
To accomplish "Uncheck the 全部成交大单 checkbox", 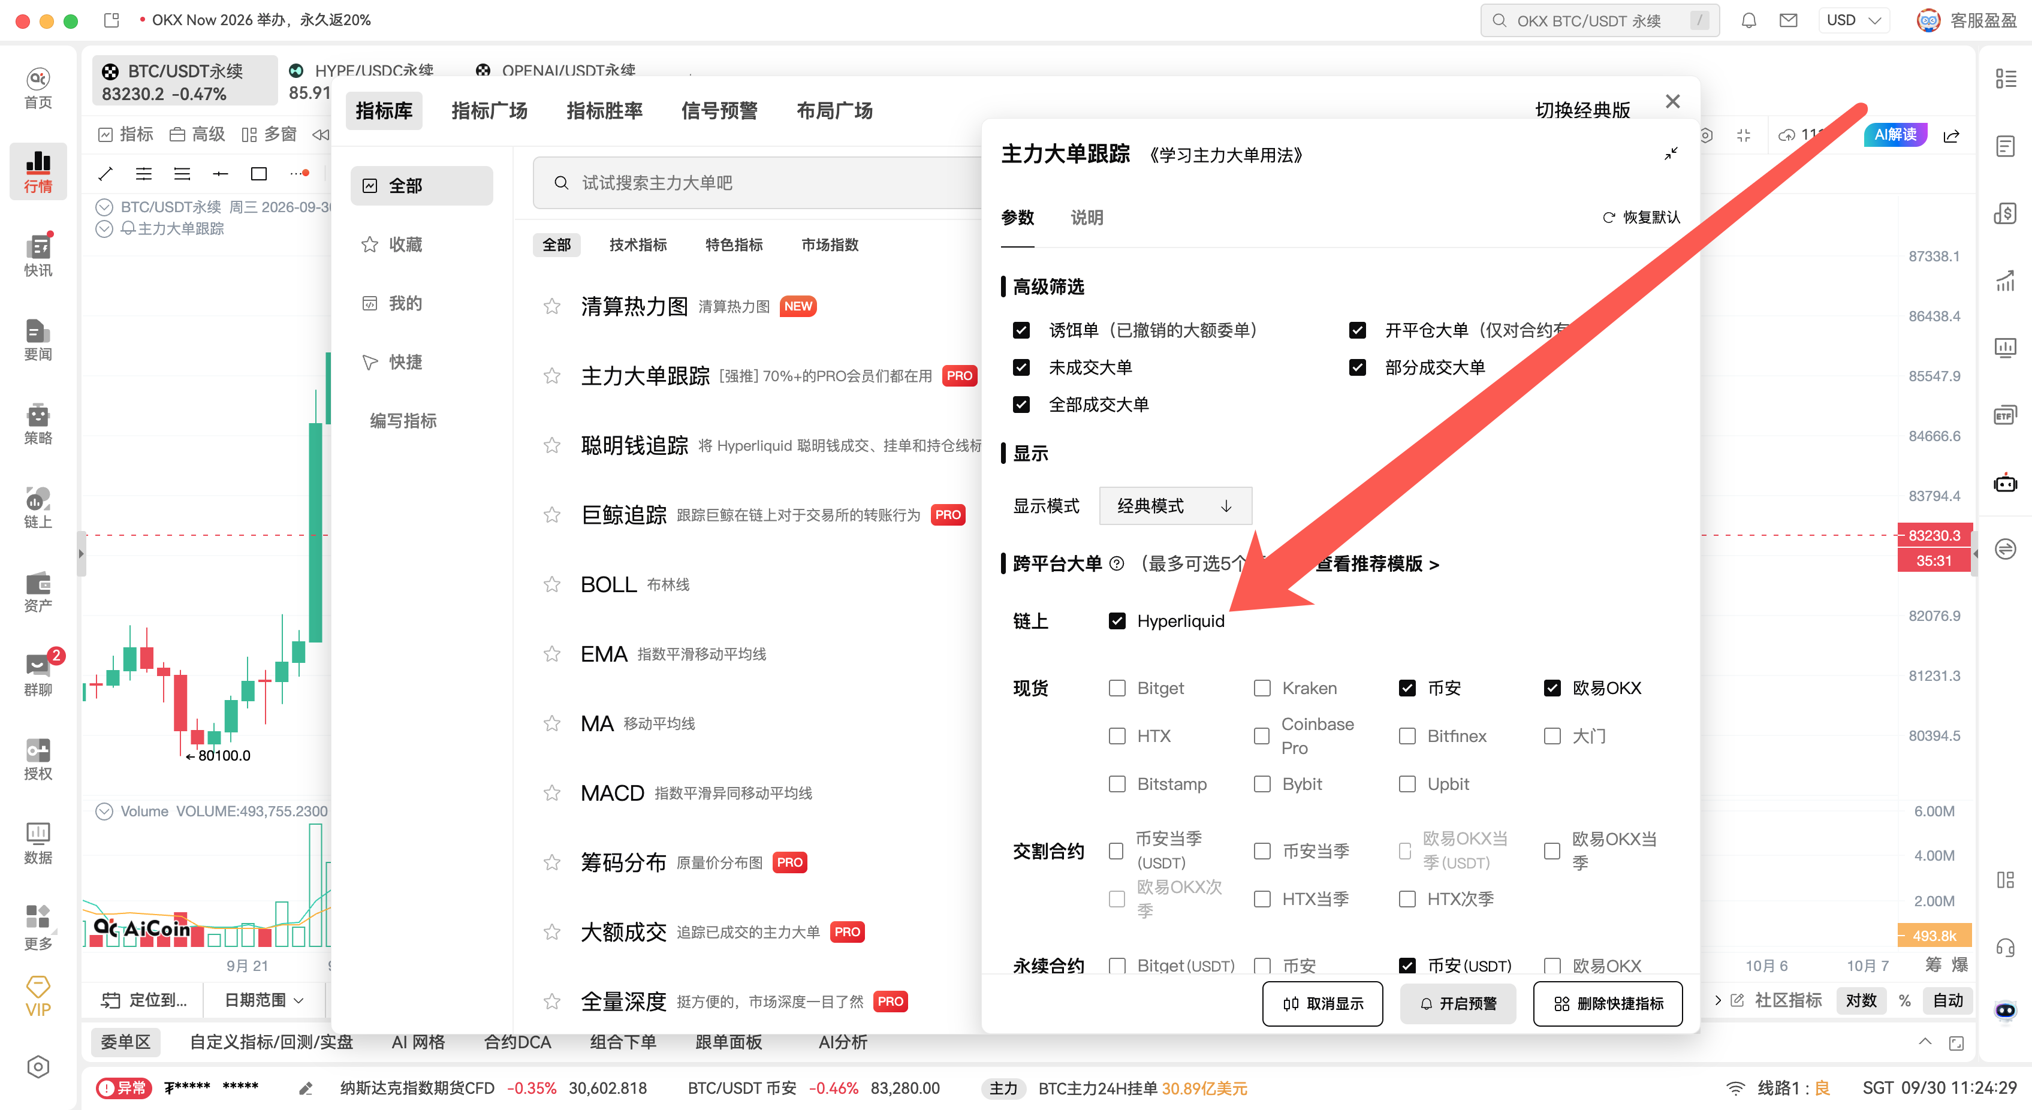I will pos(1021,404).
